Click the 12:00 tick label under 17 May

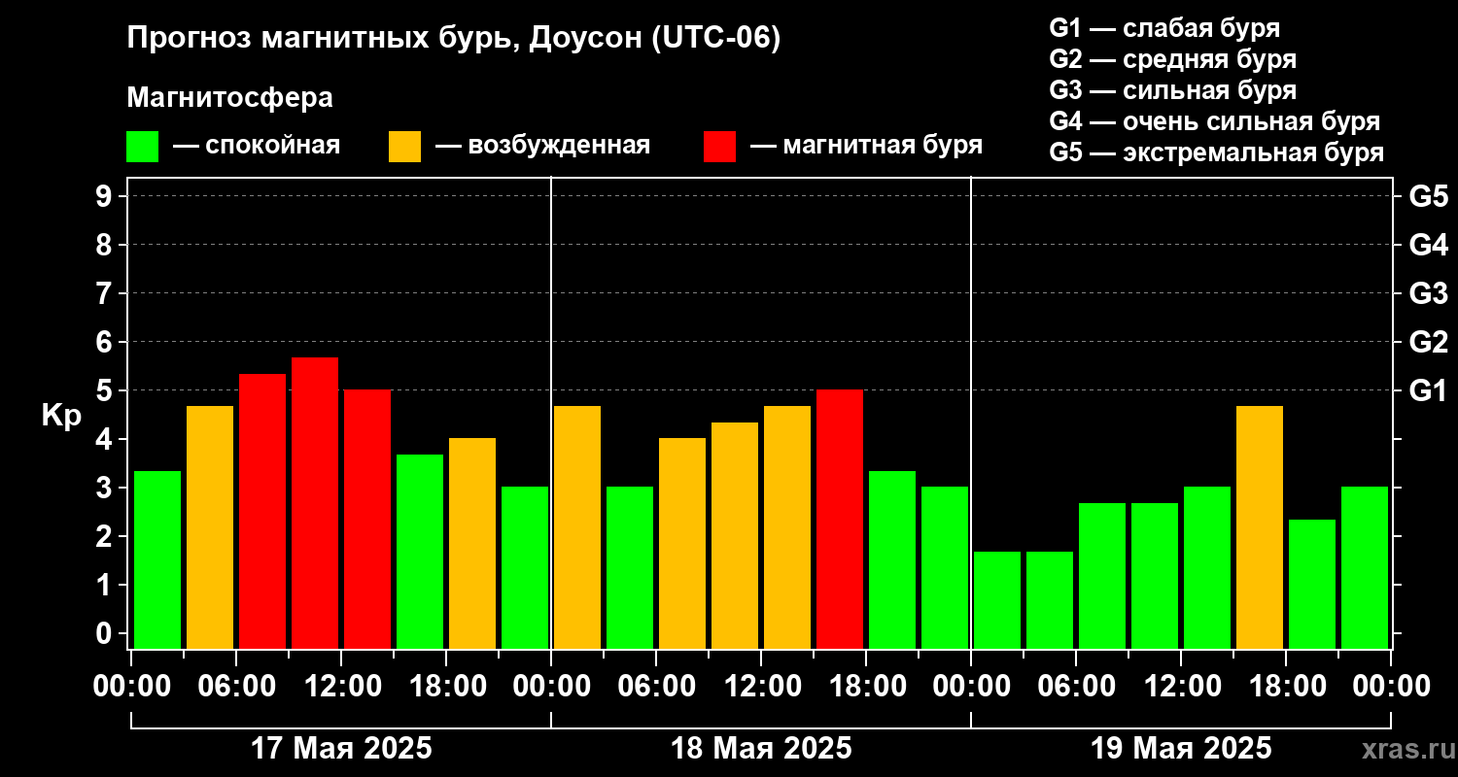341,687
